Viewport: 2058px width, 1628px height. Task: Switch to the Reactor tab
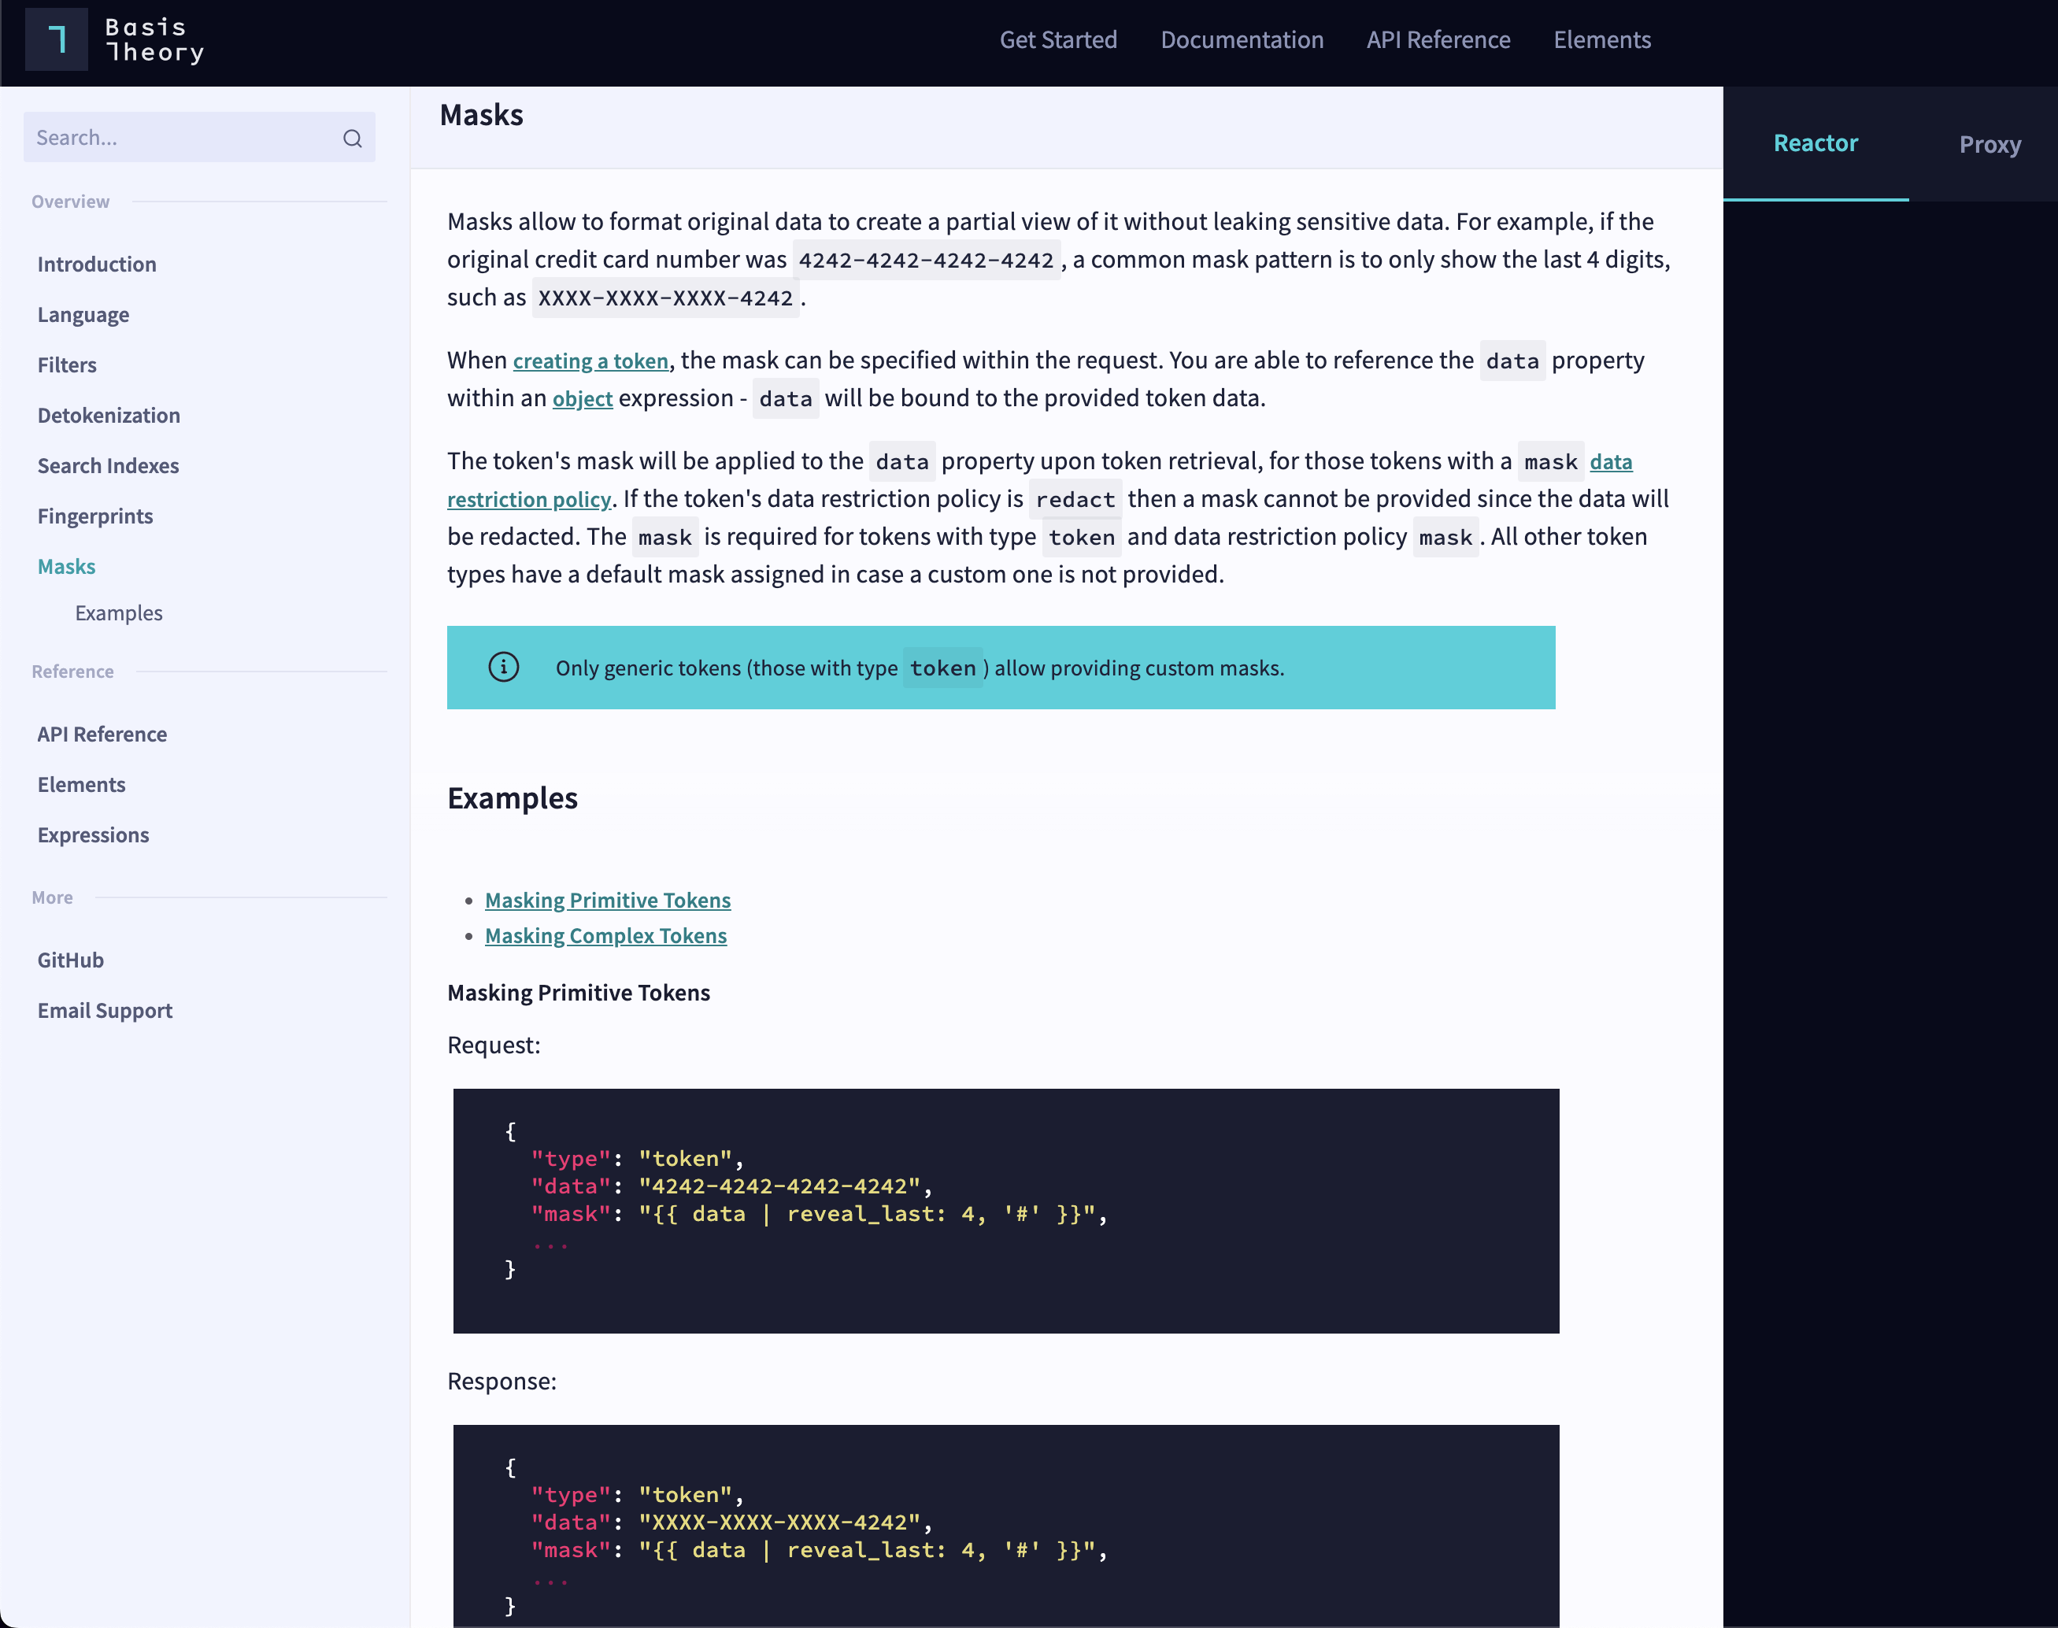pos(1815,142)
